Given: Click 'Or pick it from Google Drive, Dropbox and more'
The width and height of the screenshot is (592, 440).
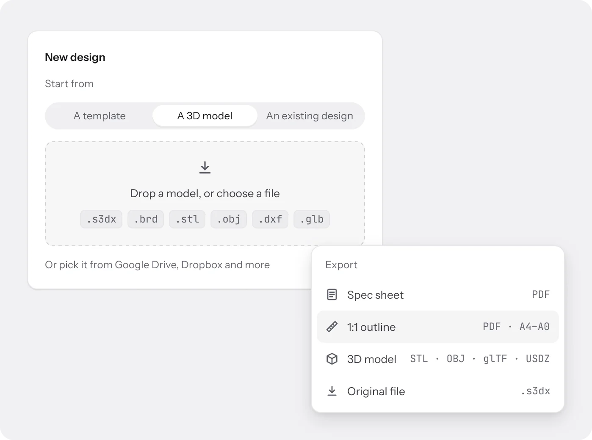Looking at the screenshot, I should [x=158, y=265].
